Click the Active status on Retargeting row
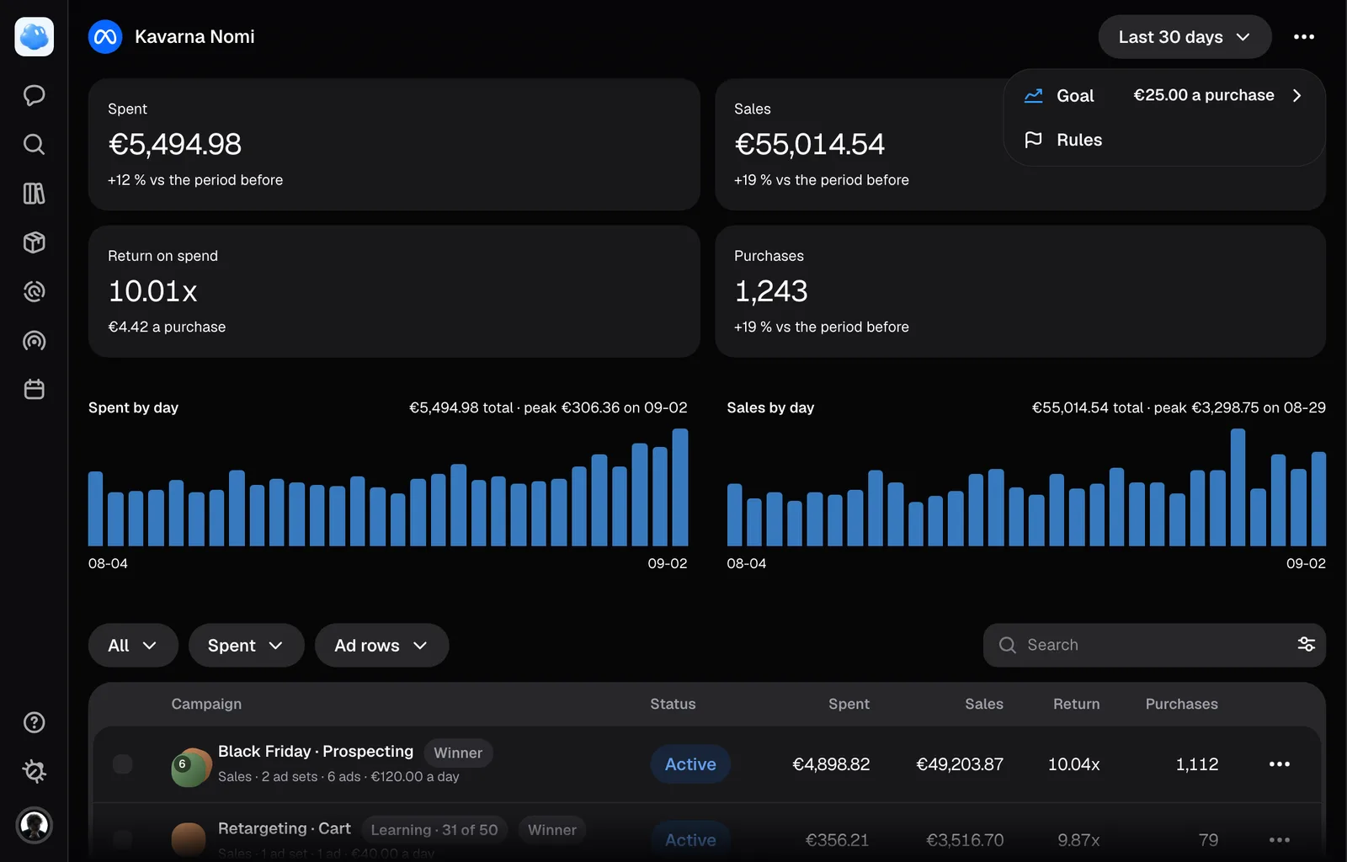This screenshot has height=862, width=1347. 690,840
